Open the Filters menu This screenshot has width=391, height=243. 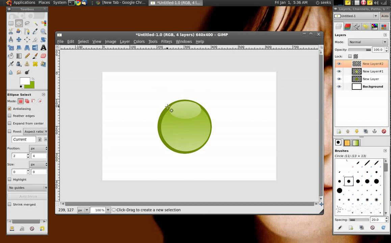[166, 42]
